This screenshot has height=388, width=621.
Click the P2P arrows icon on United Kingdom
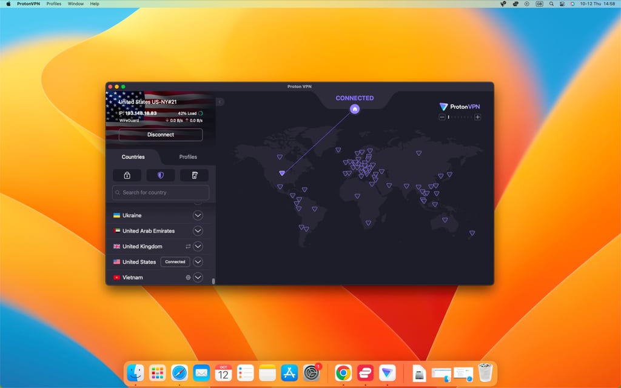click(188, 246)
